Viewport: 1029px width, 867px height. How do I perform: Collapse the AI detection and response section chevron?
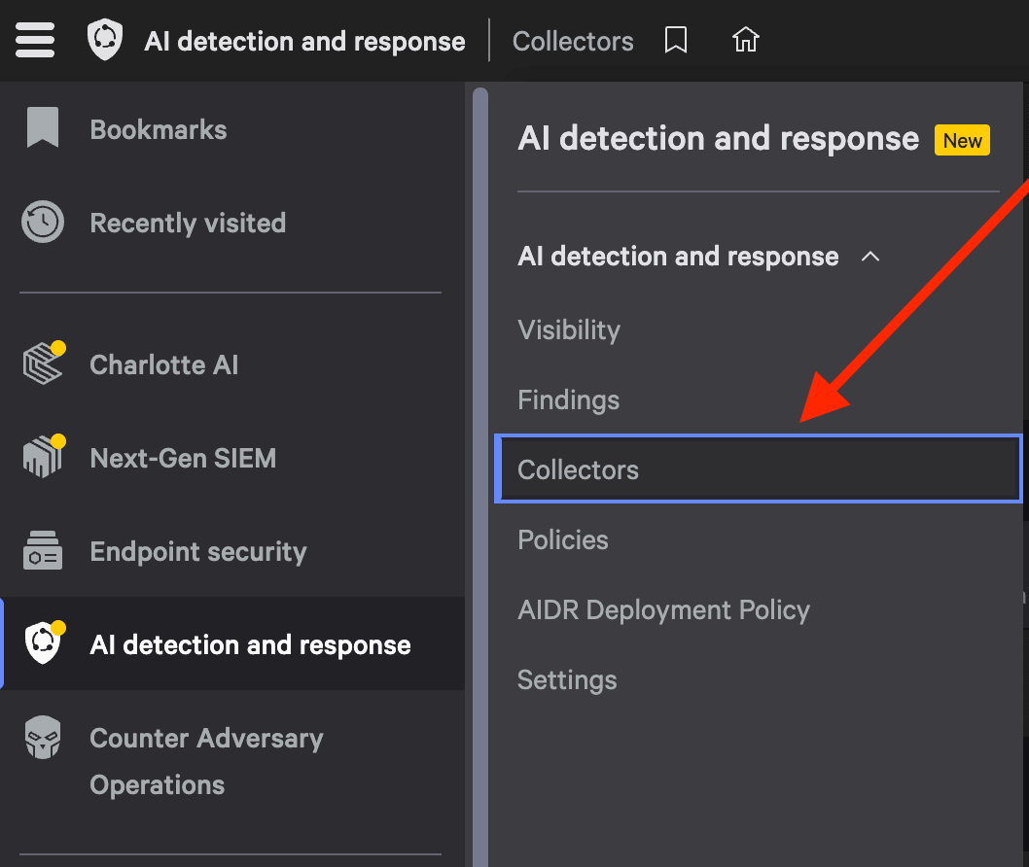(870, 257)
